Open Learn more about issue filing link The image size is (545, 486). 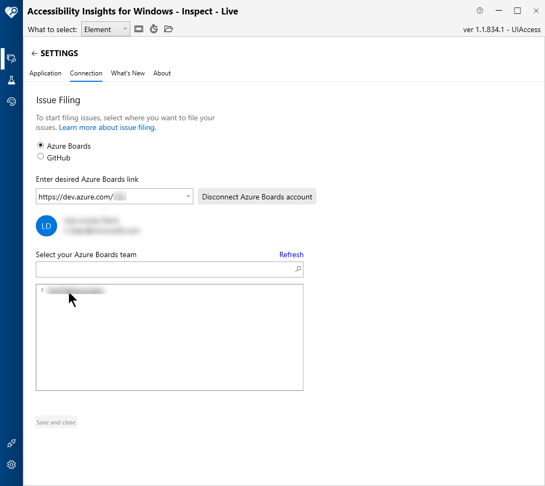point(107,128)
